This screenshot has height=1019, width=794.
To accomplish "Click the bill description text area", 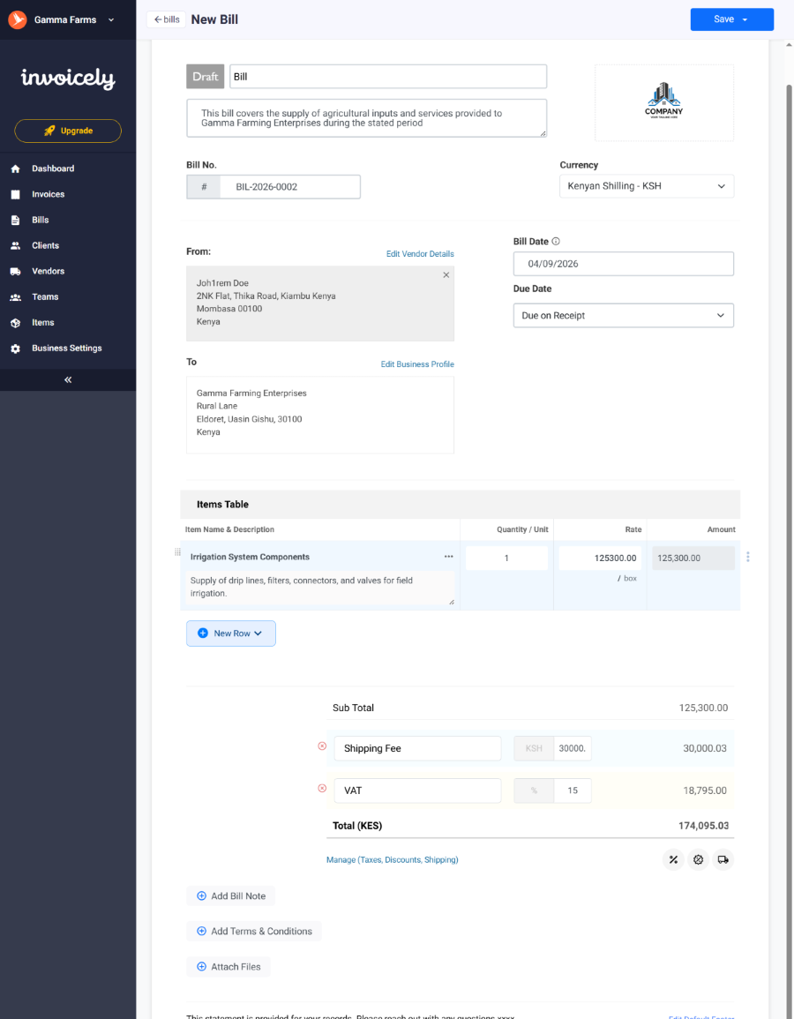I will pos(366,118).
